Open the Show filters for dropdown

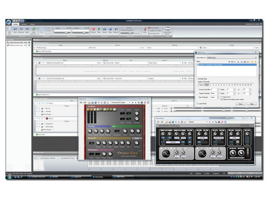click(232, 58)
